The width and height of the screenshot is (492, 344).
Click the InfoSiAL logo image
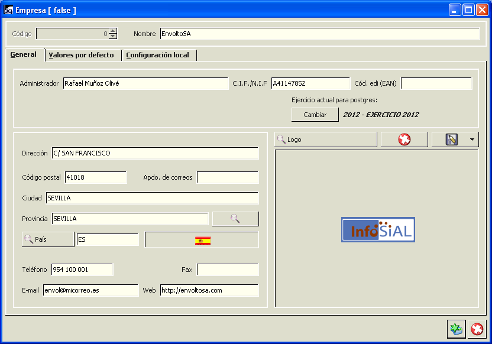pos(378,230)
